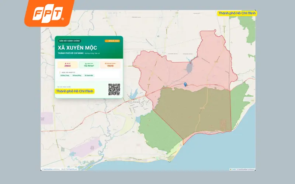Screen dimensions: 295x184
Task: Click the "Bản đồ hành chính" badge
Action: click(x=70, y=41)
